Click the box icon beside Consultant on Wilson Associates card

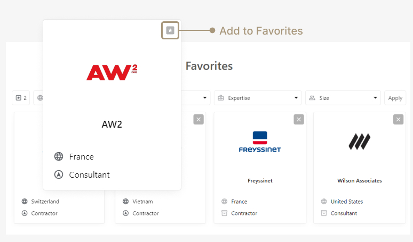(324, 213)
